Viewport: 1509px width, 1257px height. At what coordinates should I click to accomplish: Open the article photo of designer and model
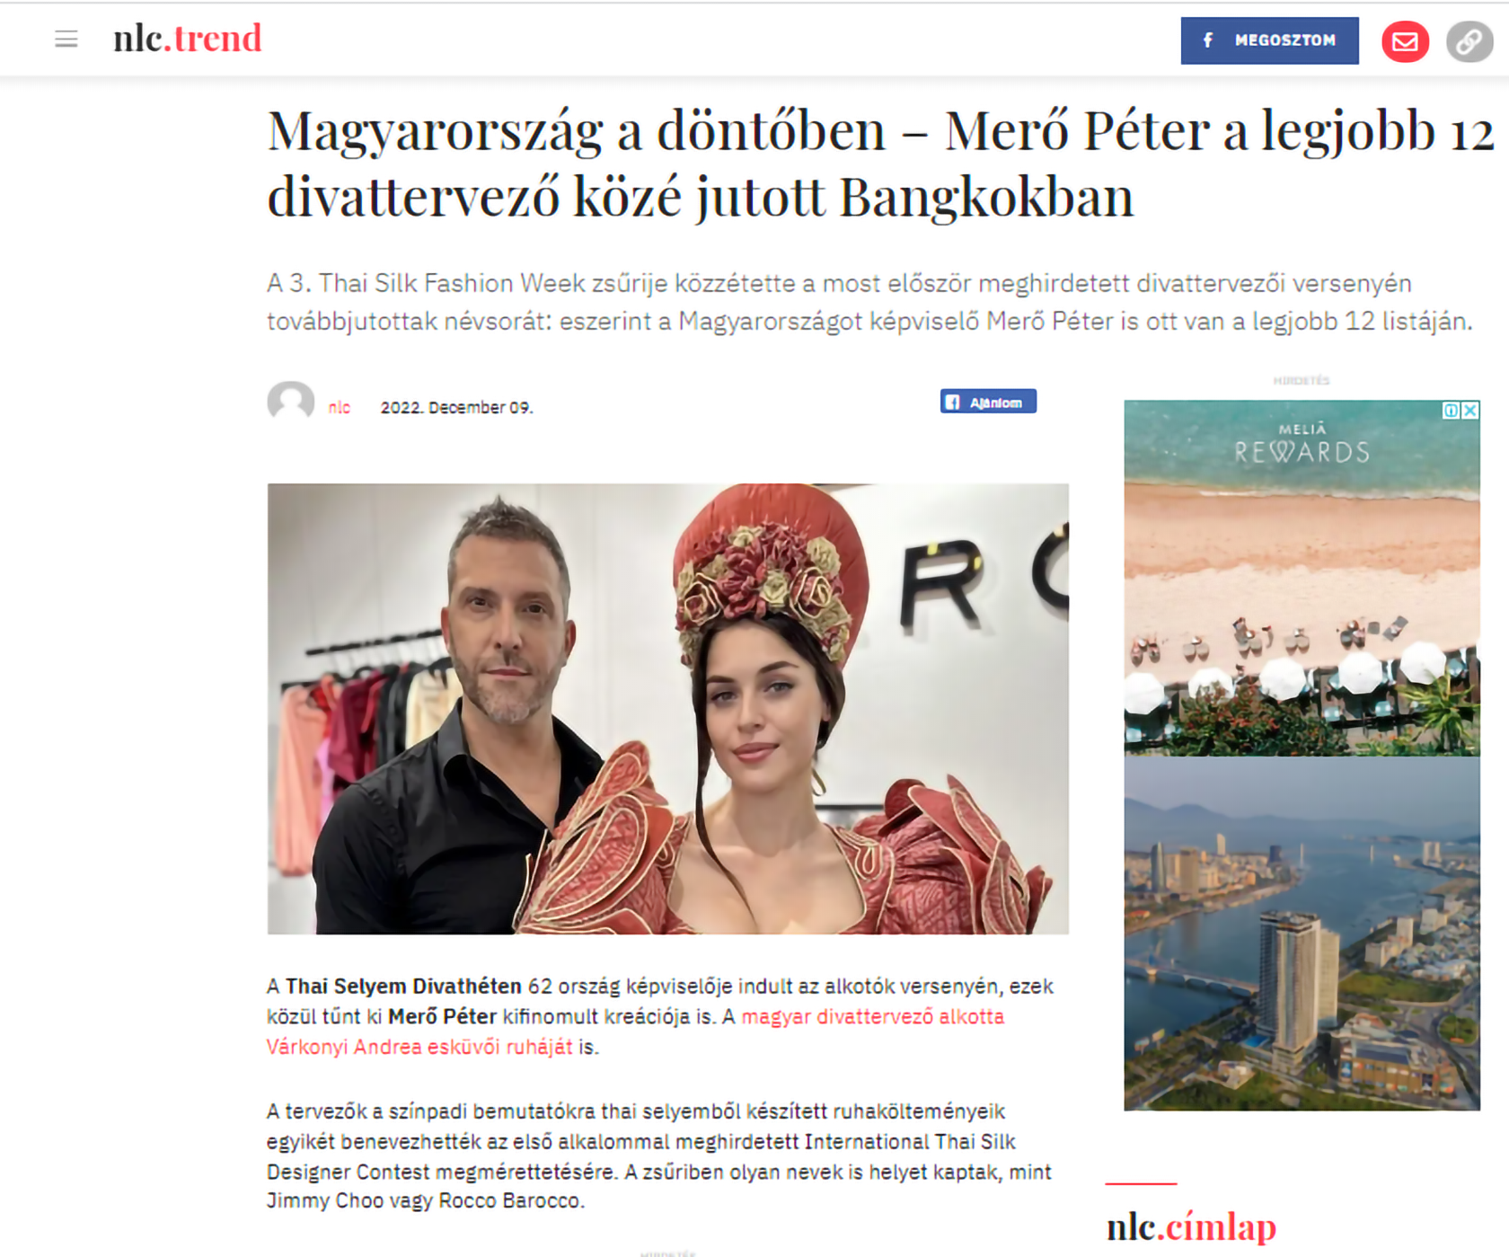[x=667, y=709]
